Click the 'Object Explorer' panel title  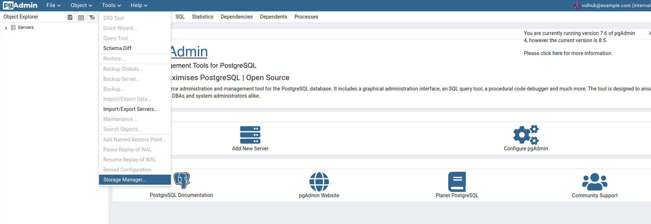pos(21,17)
